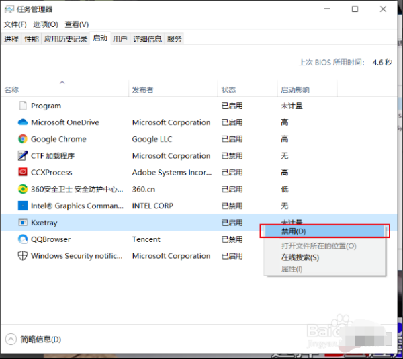Click the 已禁用 status of CTF 加载程序
Screen dimensions: 403x359
point(232,155)
